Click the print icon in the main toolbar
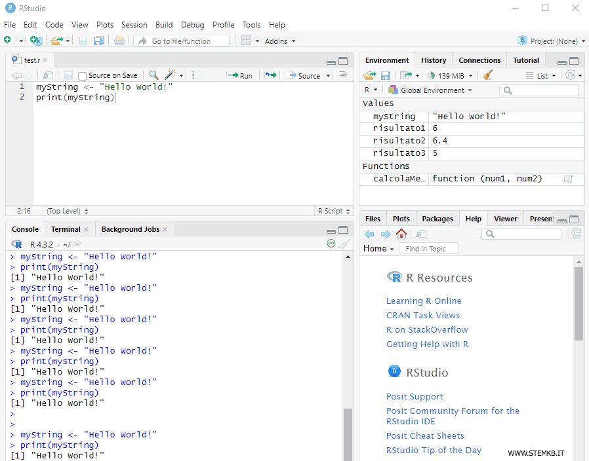This screenshot has width=589, height=461. coord(118,41)
